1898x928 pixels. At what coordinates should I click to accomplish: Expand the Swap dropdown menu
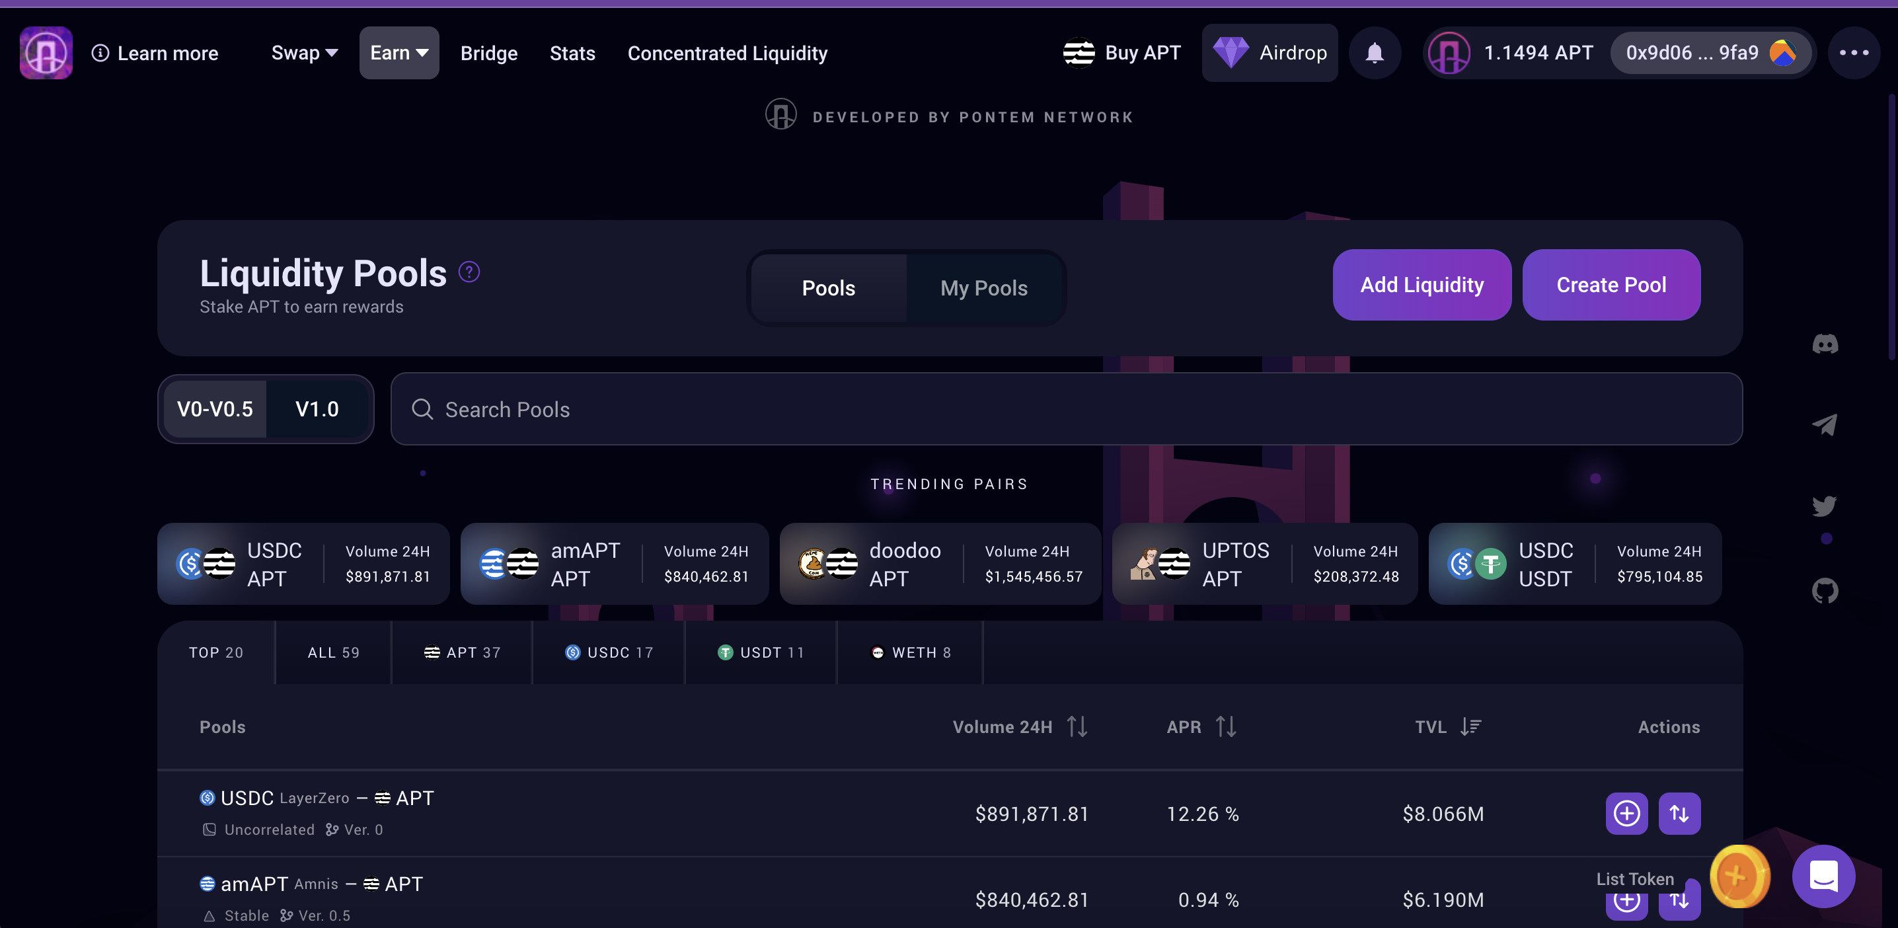click(x=304, y=53)
